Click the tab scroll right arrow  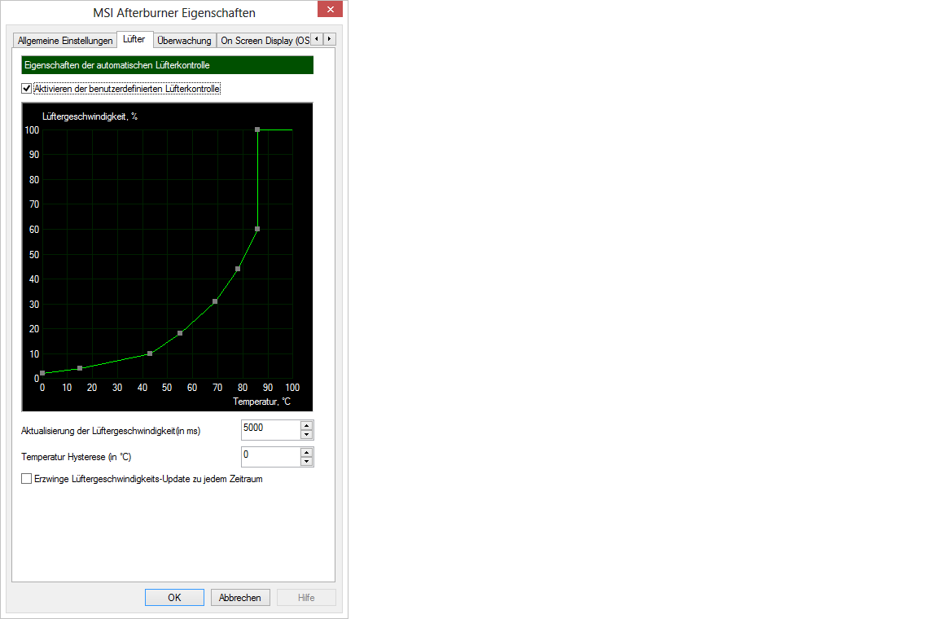[x=330, y=39]
